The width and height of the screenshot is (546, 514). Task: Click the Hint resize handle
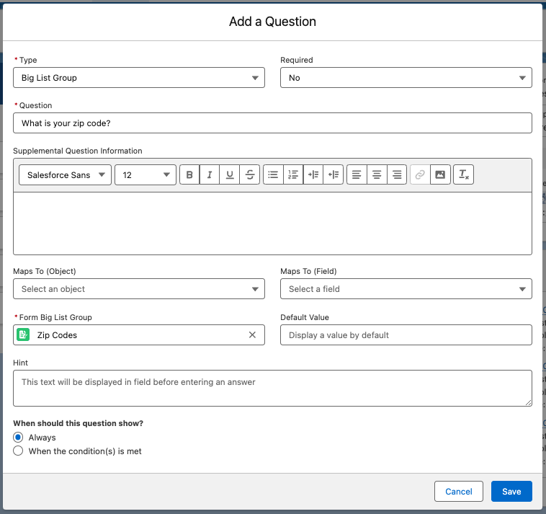click(x=528, y=402)
